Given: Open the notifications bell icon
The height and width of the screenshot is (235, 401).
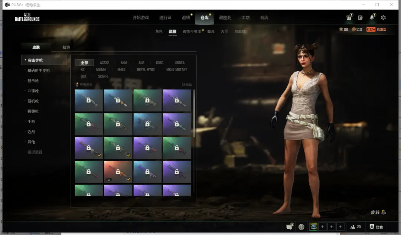Looking at the screenshot, I should coord(372,18).
